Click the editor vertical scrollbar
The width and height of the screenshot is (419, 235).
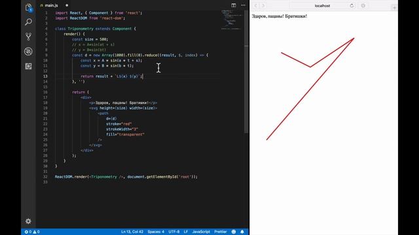click(x=246, y=72)
